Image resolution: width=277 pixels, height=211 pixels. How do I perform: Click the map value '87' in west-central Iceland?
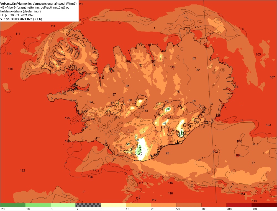[x=114, y=94]
